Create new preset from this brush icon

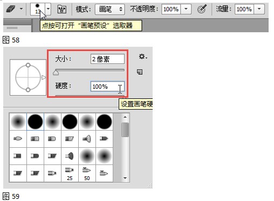coord(140,72)
